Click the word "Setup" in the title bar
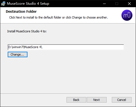Viewport: 136px width, 107px height. click(45, 4)
